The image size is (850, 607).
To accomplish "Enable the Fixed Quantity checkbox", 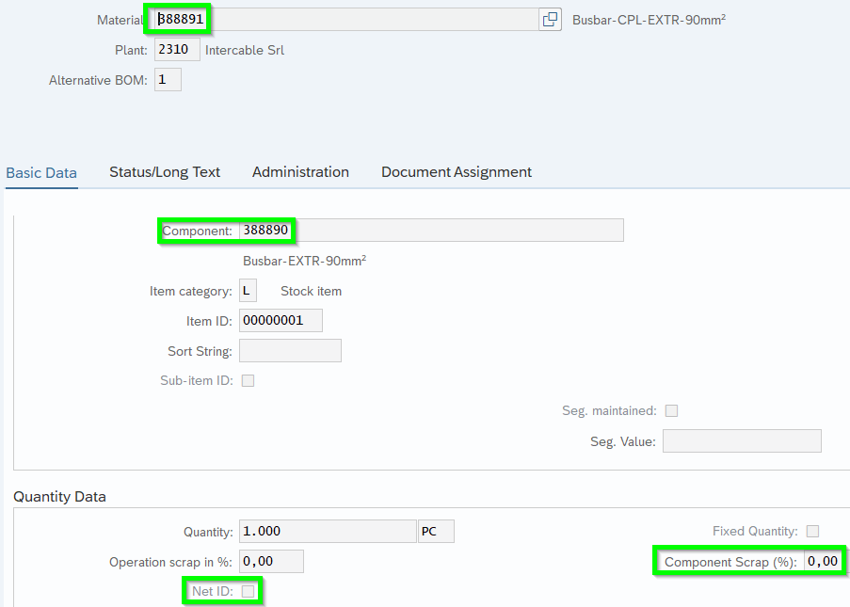I will pos(812,532).
